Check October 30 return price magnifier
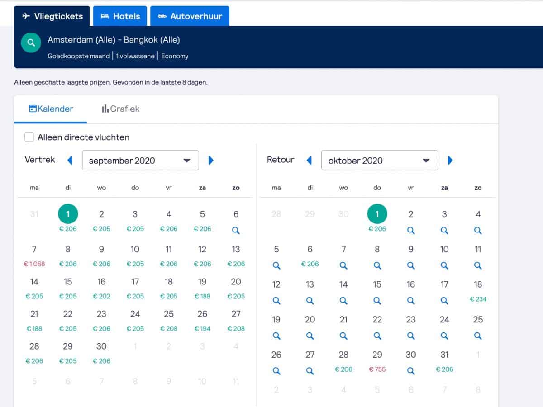543x407 pixels. click(411, 371)
